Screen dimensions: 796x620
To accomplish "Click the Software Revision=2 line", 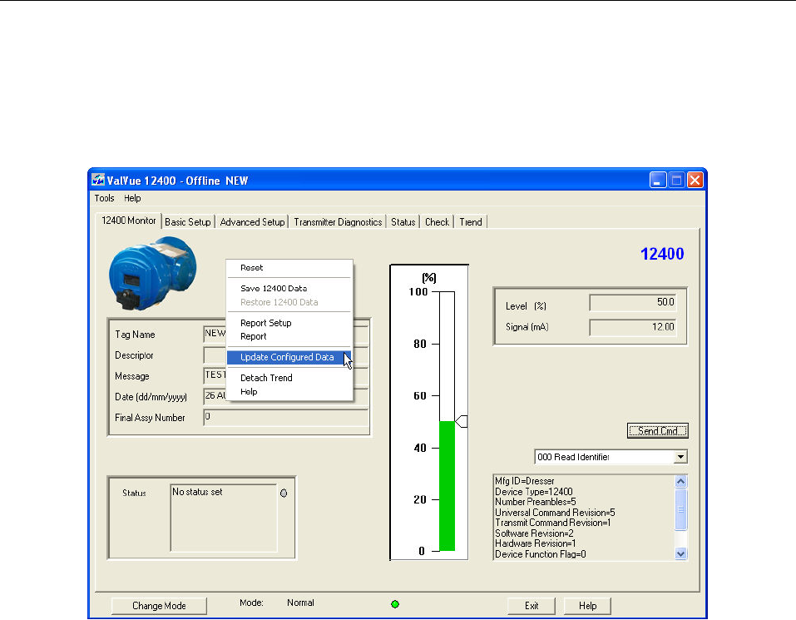I will [x=534, y=533].
